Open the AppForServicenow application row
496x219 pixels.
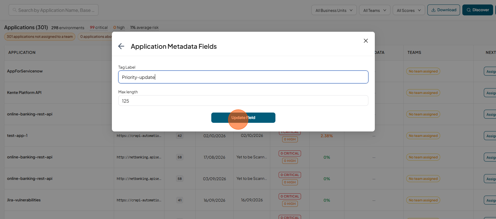pos(25,71)
